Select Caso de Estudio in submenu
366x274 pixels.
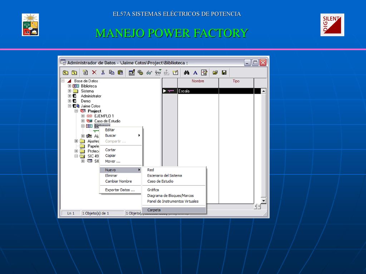coord(174,181)
